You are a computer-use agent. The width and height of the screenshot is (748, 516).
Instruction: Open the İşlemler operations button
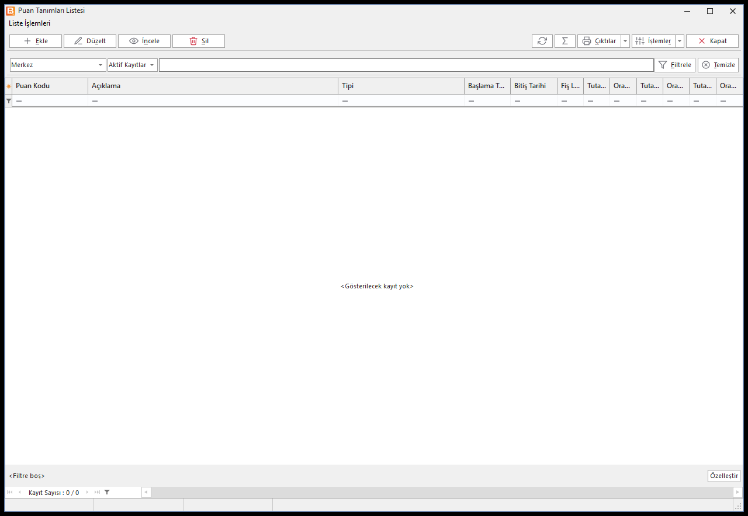[653, 41]
